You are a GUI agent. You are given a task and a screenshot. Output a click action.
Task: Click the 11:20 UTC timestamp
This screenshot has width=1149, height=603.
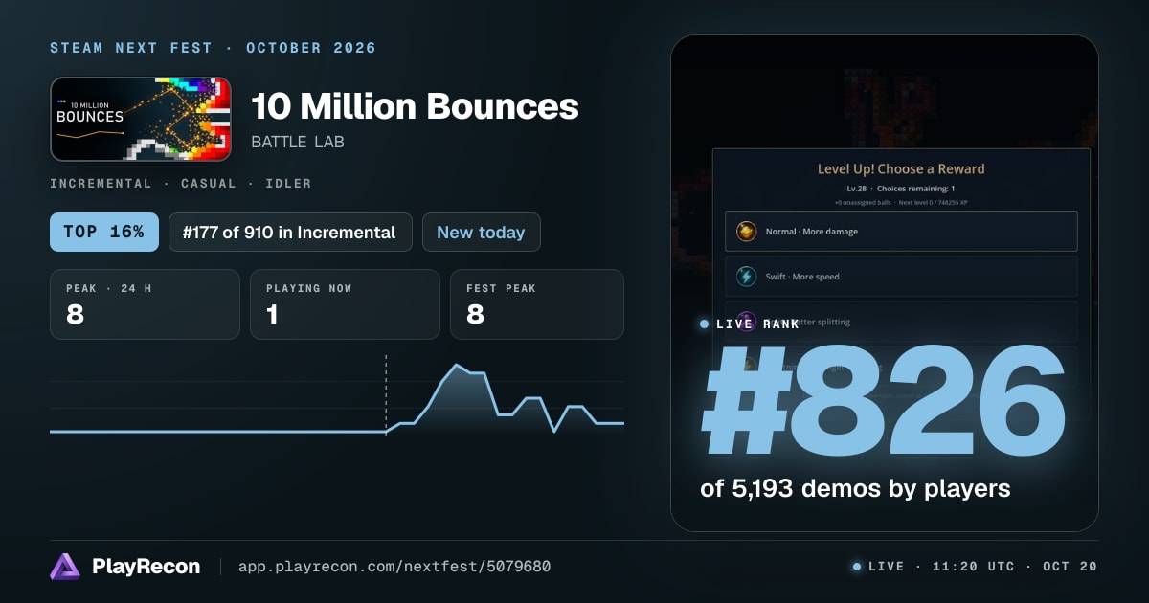(973, 567)
